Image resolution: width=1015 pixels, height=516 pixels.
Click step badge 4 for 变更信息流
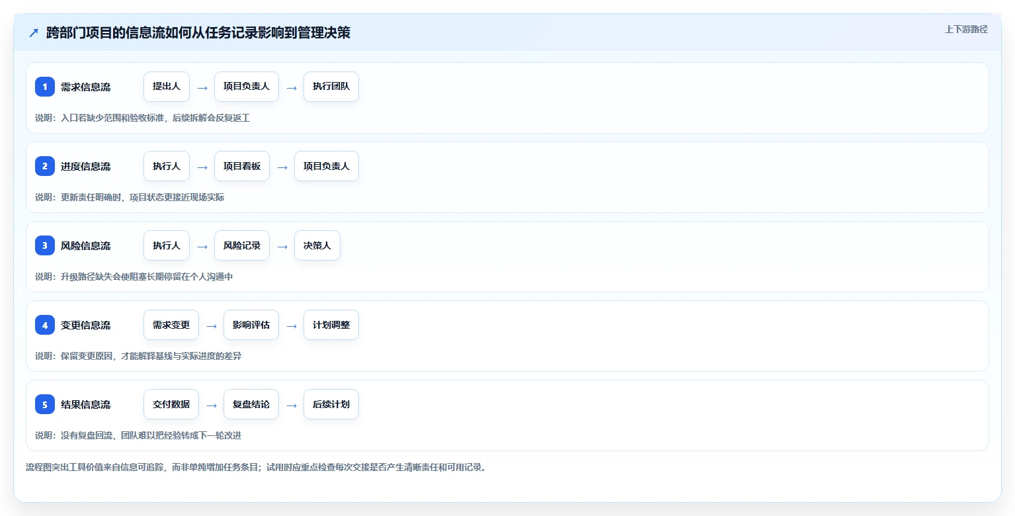pos(45,325)
